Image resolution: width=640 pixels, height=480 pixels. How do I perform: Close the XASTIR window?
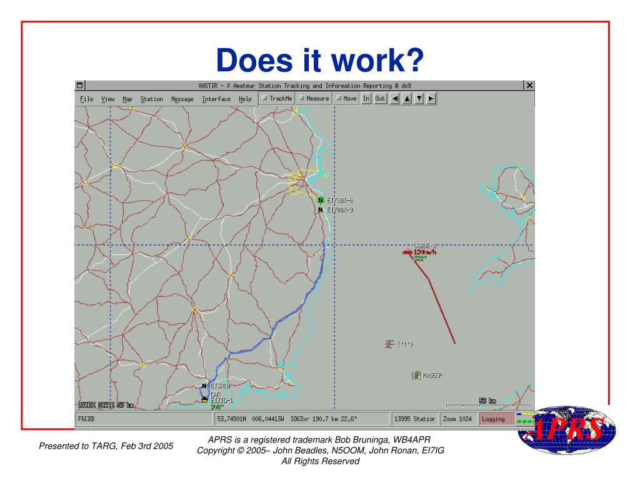[x=529, y=85]
